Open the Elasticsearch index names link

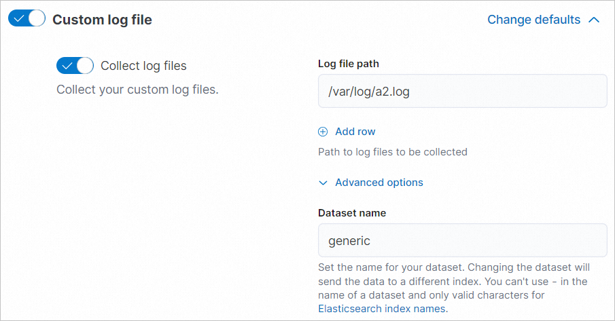(x=381, y=308)
